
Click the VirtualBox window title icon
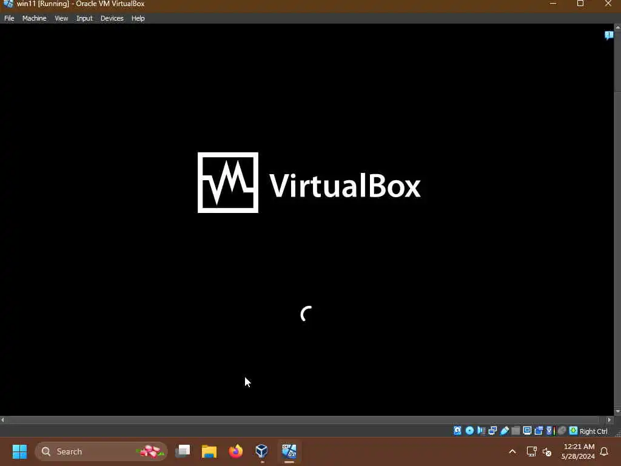click(x=8, y=4)
